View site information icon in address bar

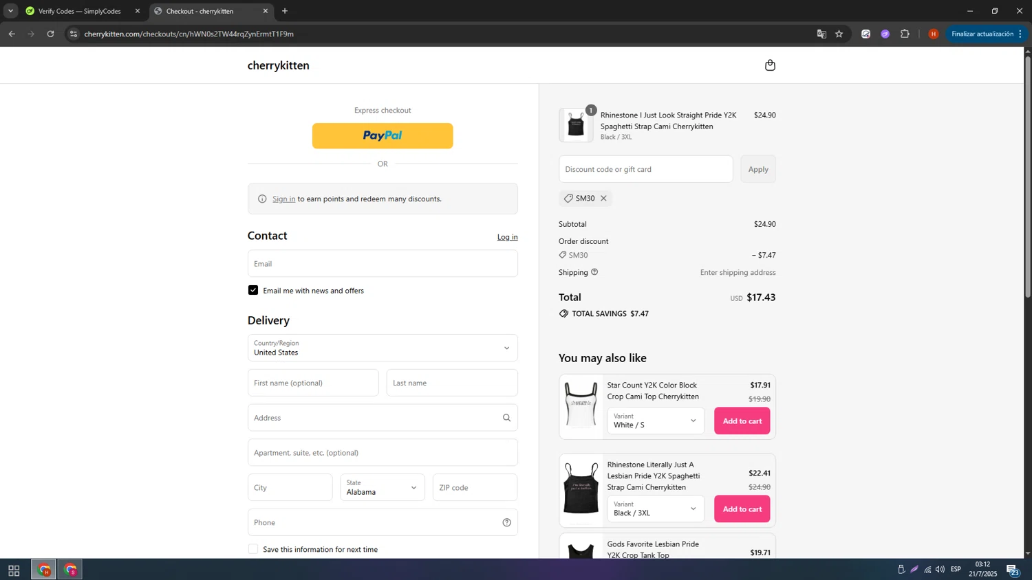coord(74,34)
